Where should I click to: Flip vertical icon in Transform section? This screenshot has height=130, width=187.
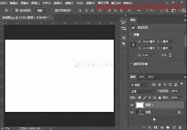(x=170, y=55)
